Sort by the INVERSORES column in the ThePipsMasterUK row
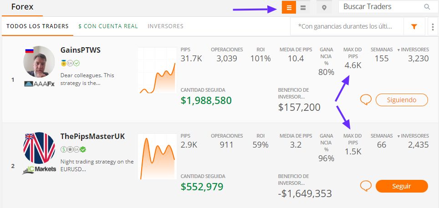 pyautogui.click(x=413, y=136)
